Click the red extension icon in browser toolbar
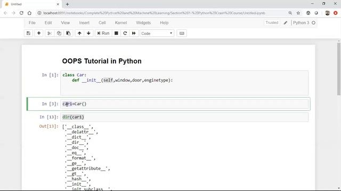The width and height of the screenshot is (341, 191). 335,13
